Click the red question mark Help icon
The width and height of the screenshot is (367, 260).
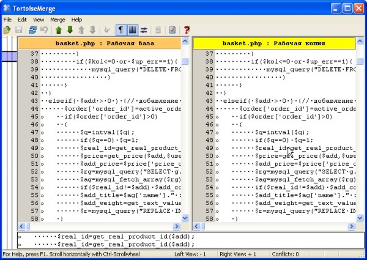187,29
